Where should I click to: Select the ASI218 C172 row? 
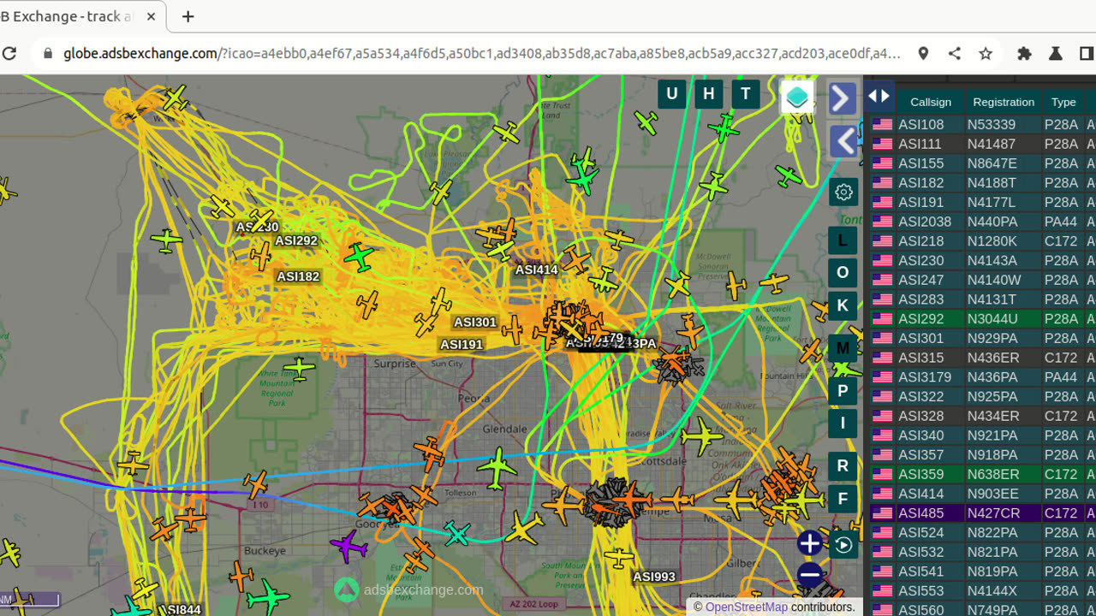982,241
